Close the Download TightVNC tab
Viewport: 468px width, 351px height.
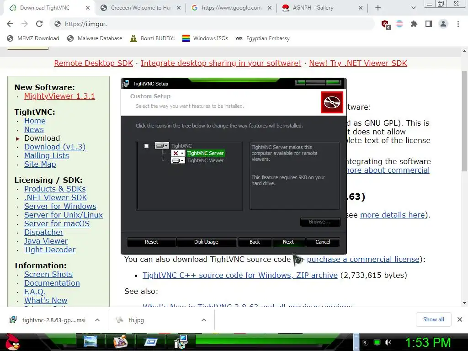tap(87, 8)
